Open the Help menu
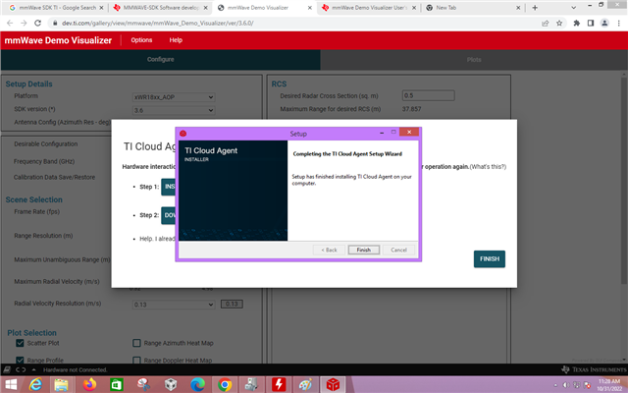The width and height of the screenshot is (628, 393). (x=176, y=40)
